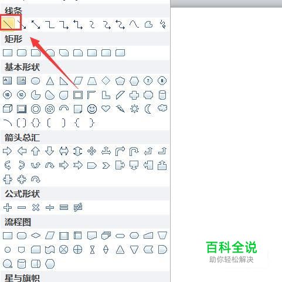Choose the Multiply equation shape
This screenshot has width=282, height=282.
(36, 208)
